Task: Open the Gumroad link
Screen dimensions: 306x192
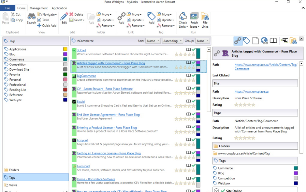Action: [83, 166]
